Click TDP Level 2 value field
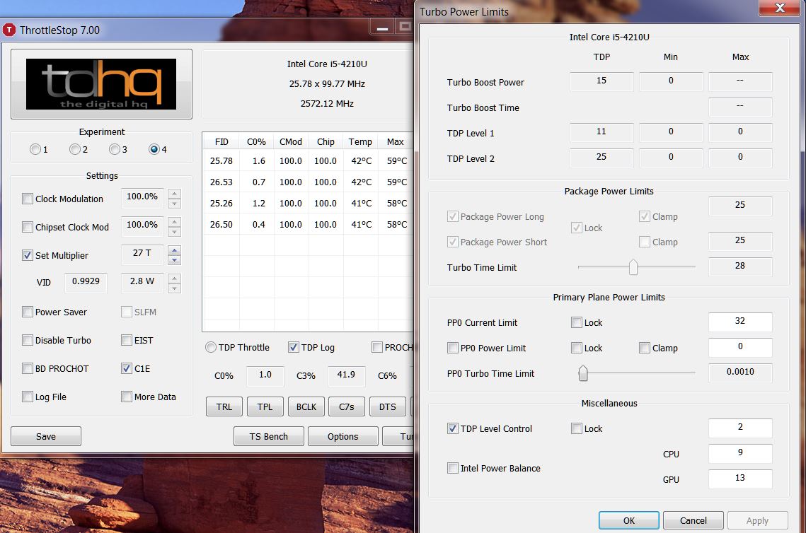Viewport: 806px width, 533px height. click(x=601, y=157)
